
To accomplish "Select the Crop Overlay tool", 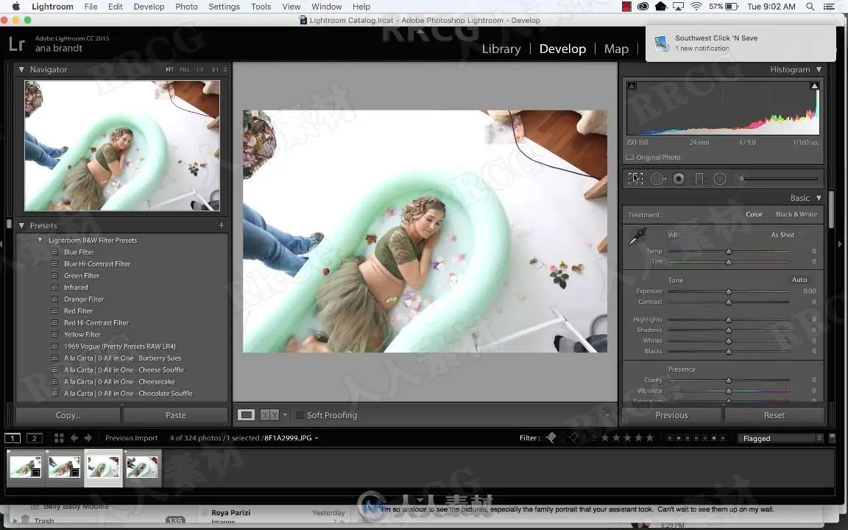I will click(x=635, y=178).
